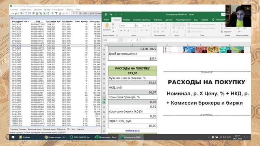Open font size dropdown in Excel
260x146 pixels.
click(x=142, y=26)
